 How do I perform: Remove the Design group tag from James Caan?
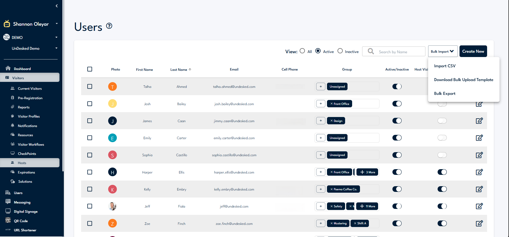pos(332,121)
